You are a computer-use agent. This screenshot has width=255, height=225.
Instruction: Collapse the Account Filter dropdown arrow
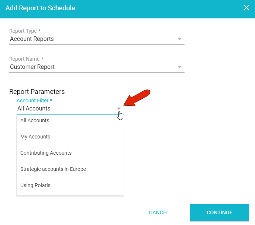point(119,109)
